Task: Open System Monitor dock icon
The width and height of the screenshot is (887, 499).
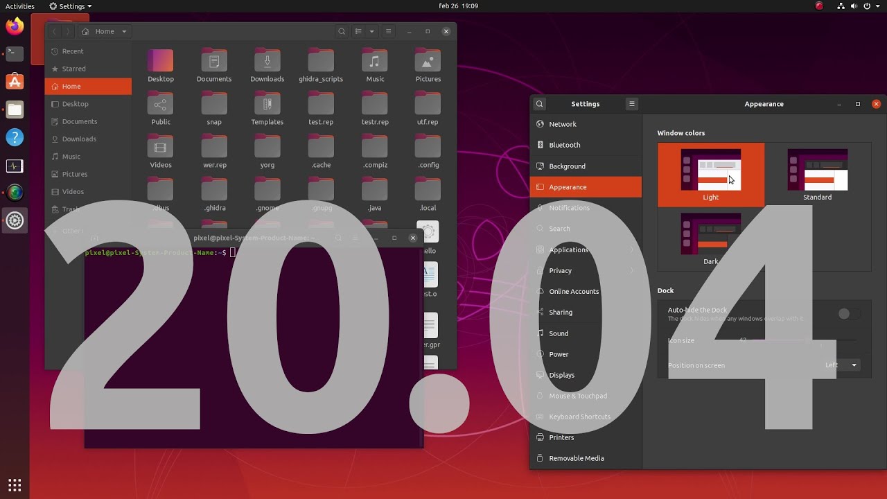Action: pos(15,166)
